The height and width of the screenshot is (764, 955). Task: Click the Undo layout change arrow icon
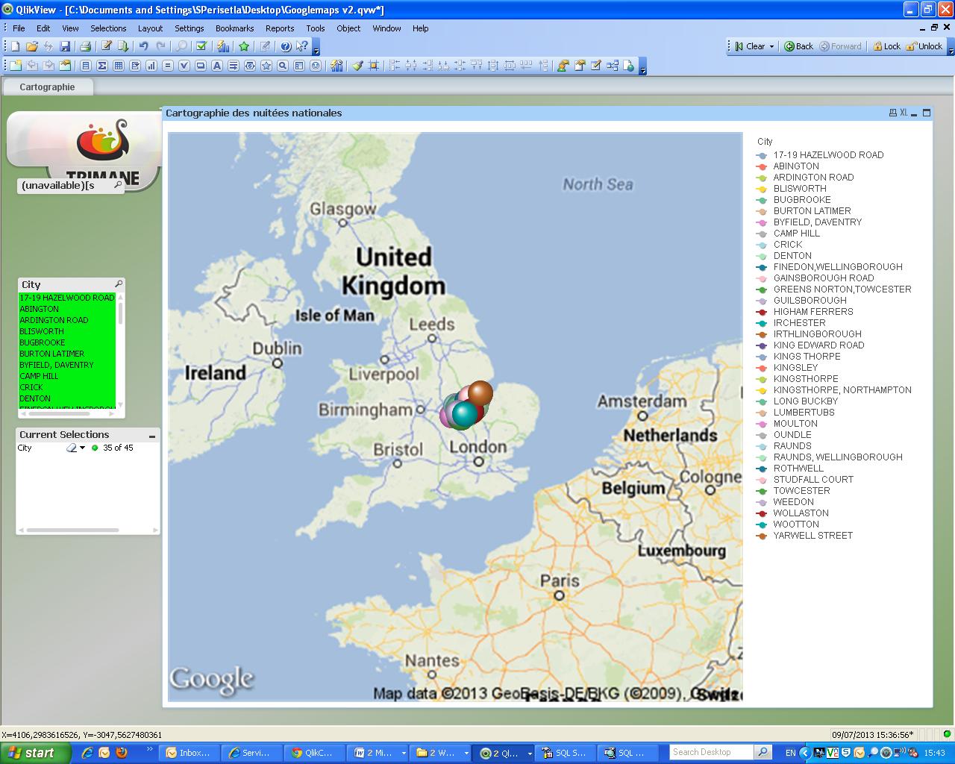click(x=143, y=46)
